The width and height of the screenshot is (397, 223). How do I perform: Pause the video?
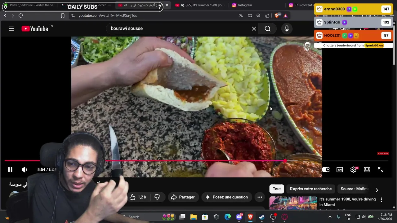10,170
